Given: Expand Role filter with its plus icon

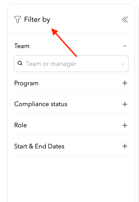Looking at the screenshot, I should (125, 125).
